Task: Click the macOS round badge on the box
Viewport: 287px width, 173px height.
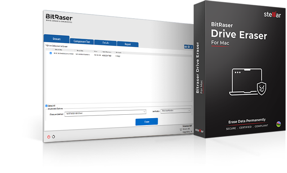Action: [279, 124]
